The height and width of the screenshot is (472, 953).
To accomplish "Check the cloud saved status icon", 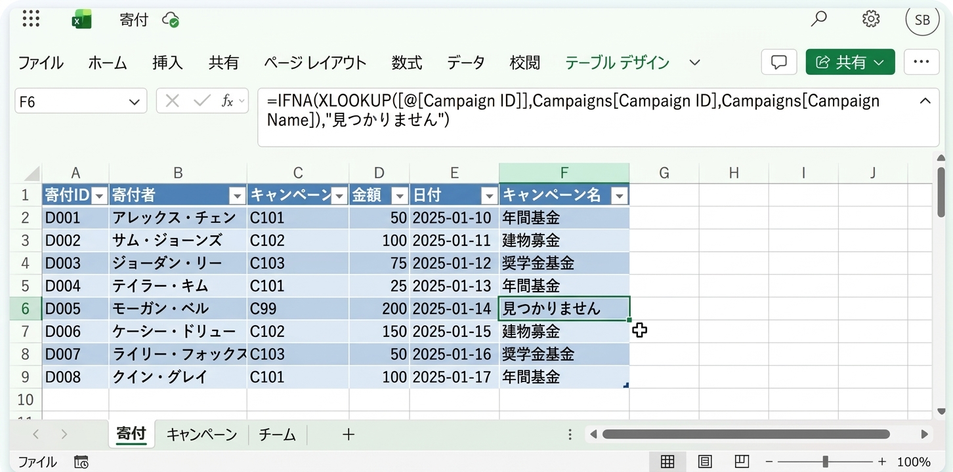I will 171,20.
